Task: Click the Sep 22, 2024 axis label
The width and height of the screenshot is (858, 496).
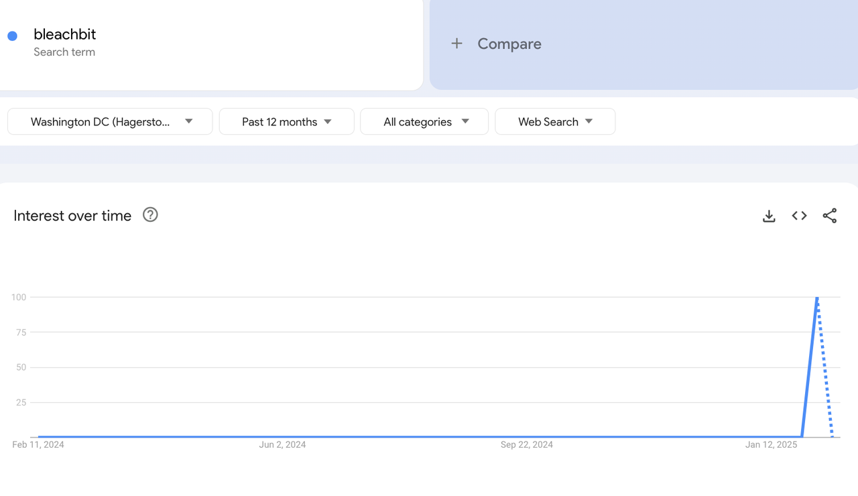Action: (x=527, y=444)
